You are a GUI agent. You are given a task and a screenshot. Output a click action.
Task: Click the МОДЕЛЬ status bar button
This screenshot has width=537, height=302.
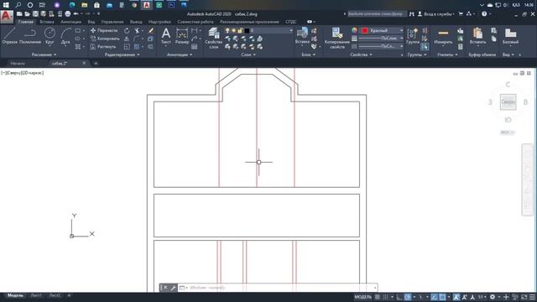click(x=362, y=297)
